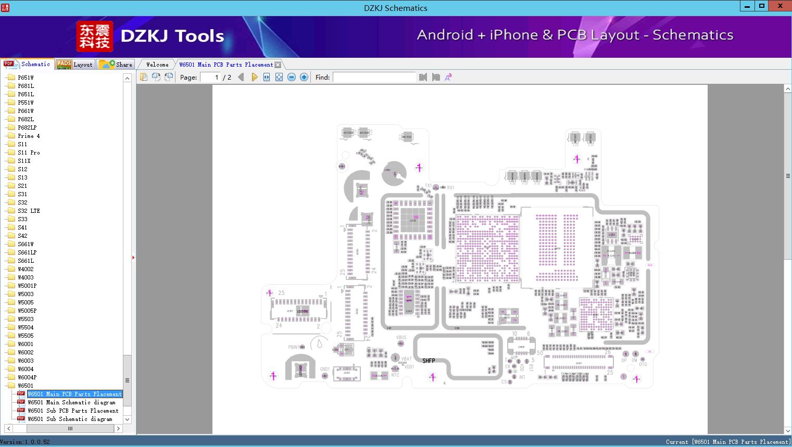Open W6501 Main Schematic diagram file

pos(71,402)
